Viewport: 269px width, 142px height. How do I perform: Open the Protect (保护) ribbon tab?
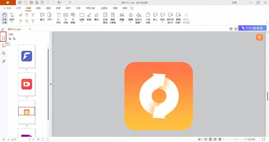68,8
